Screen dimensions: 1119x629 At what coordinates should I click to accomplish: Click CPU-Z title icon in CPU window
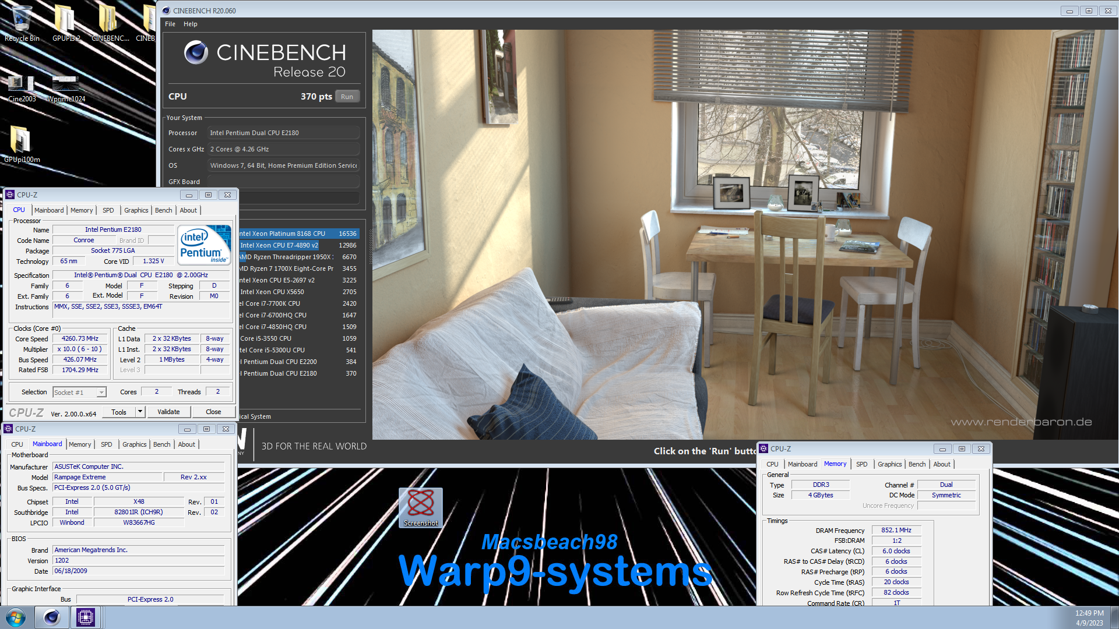pyautogui.click(x=10, y=195)
